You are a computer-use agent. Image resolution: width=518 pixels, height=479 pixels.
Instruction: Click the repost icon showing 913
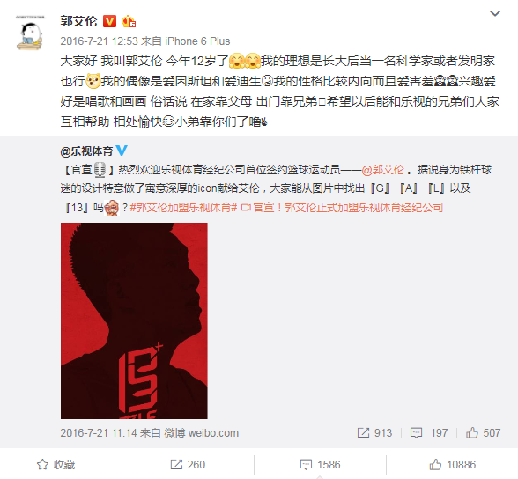click(x=374, y=433)
